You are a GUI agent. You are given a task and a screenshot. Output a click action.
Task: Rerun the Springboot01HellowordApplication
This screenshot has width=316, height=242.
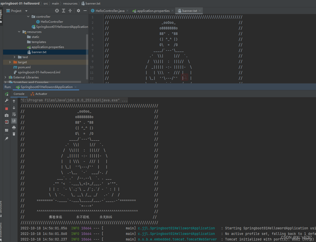[x=6, y=94]
